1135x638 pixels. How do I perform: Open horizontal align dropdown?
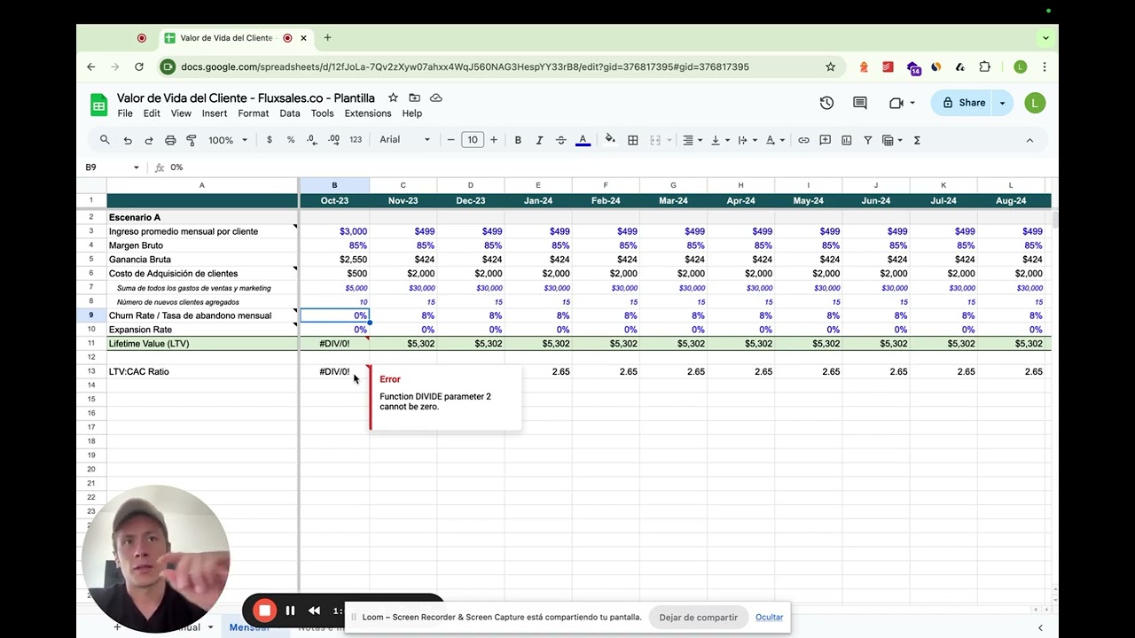[692, 140]
